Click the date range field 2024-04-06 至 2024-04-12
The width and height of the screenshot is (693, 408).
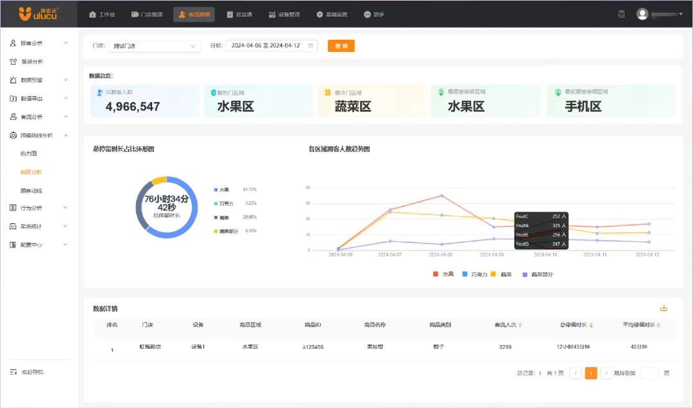272,46
